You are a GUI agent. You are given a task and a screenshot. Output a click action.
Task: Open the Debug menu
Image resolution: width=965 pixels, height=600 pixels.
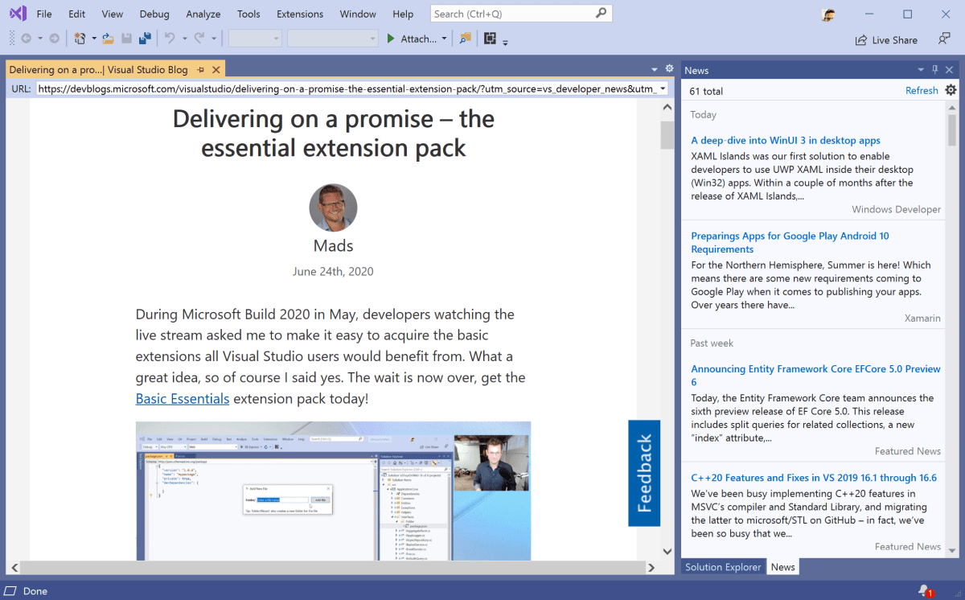point(154,14)
